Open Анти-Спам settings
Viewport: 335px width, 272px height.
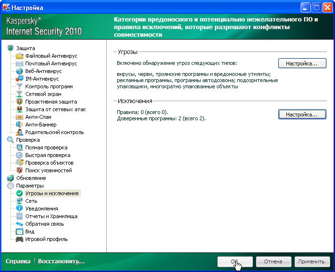(38, 117)
